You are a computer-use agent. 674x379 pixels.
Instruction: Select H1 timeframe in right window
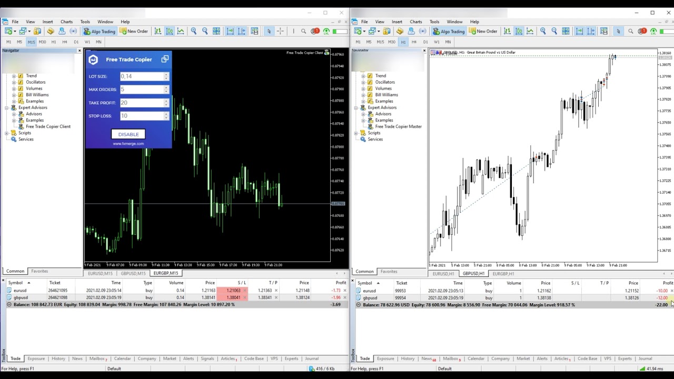point(403,42)
